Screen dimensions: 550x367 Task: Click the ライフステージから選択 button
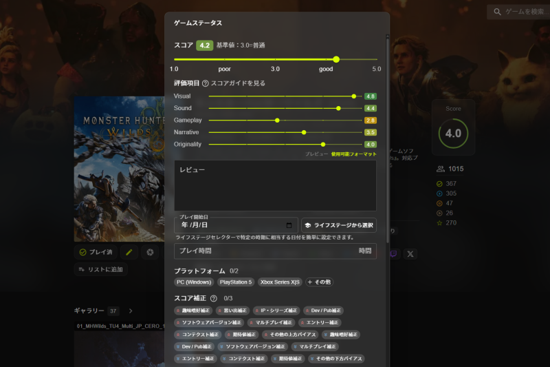339,225
